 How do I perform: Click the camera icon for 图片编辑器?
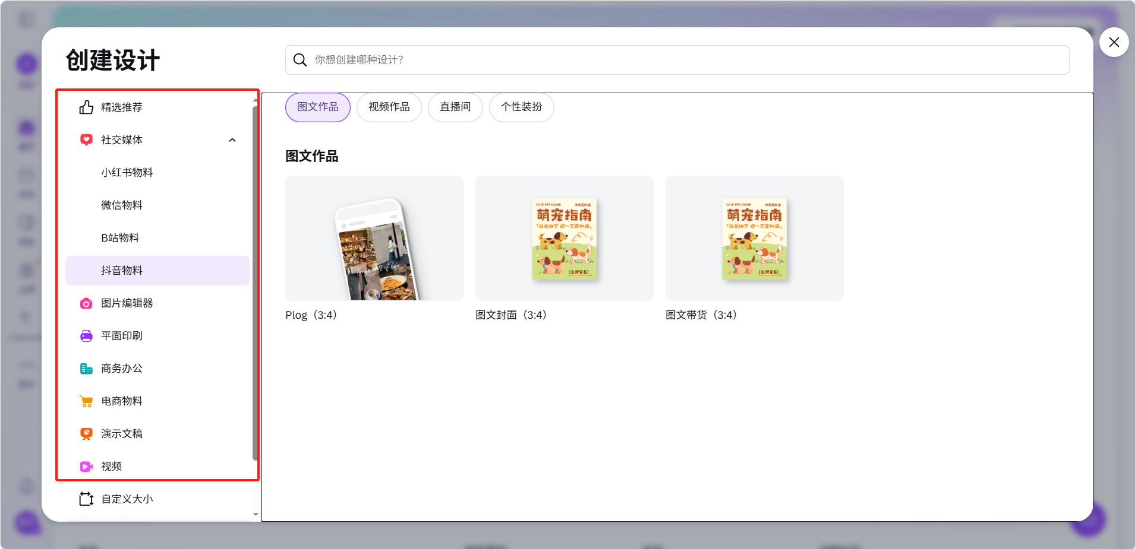point(86,303)
